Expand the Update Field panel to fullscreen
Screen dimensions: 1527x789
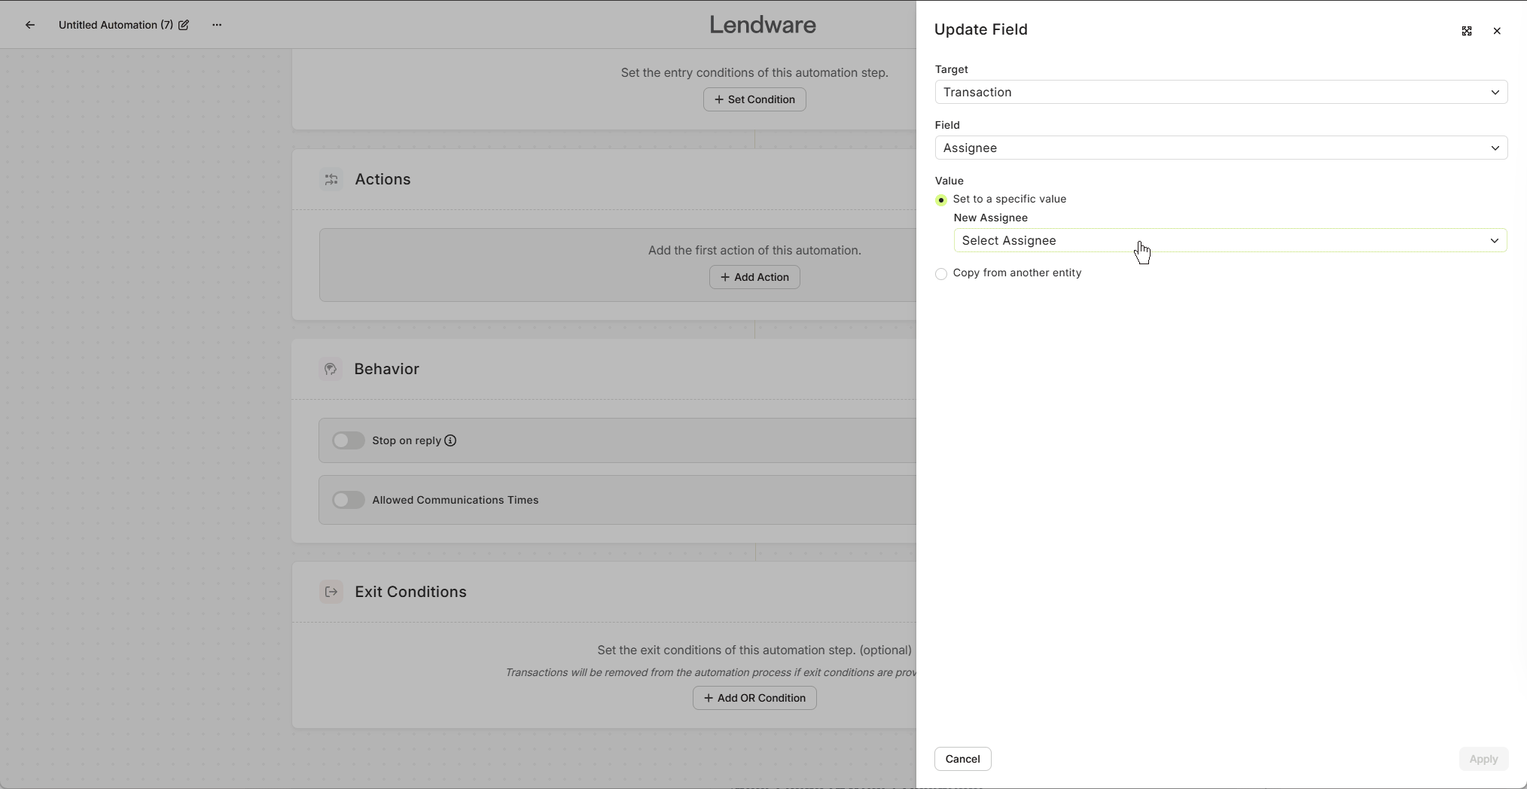coord(1466,31)
